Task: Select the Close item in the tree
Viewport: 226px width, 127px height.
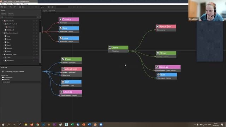Action: 8,58
